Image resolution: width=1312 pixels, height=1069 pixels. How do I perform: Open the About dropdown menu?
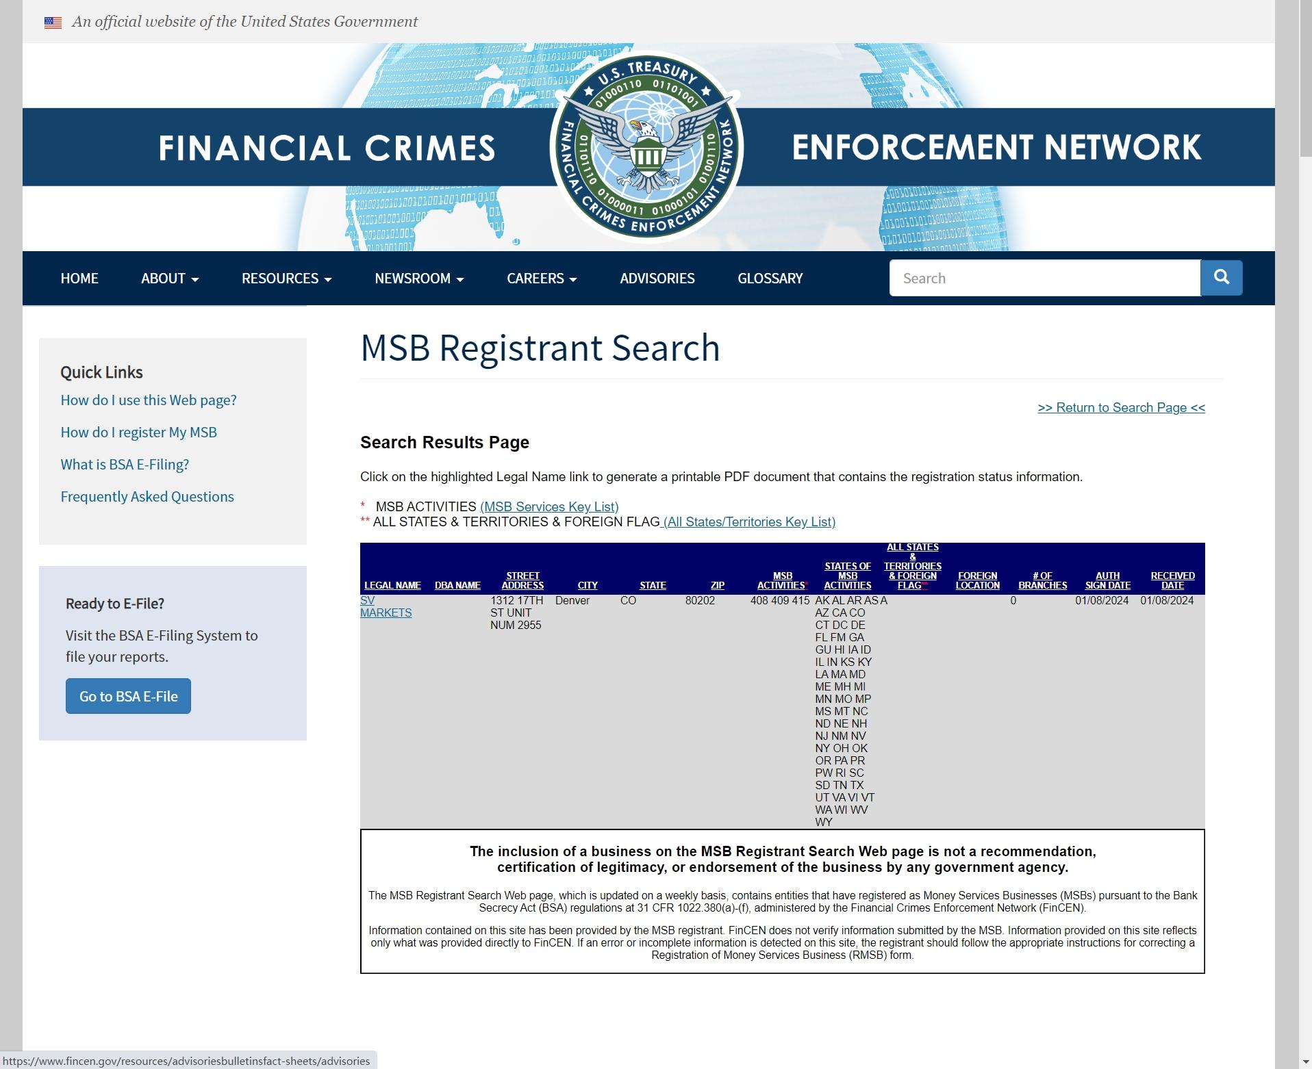click(170, 279)
